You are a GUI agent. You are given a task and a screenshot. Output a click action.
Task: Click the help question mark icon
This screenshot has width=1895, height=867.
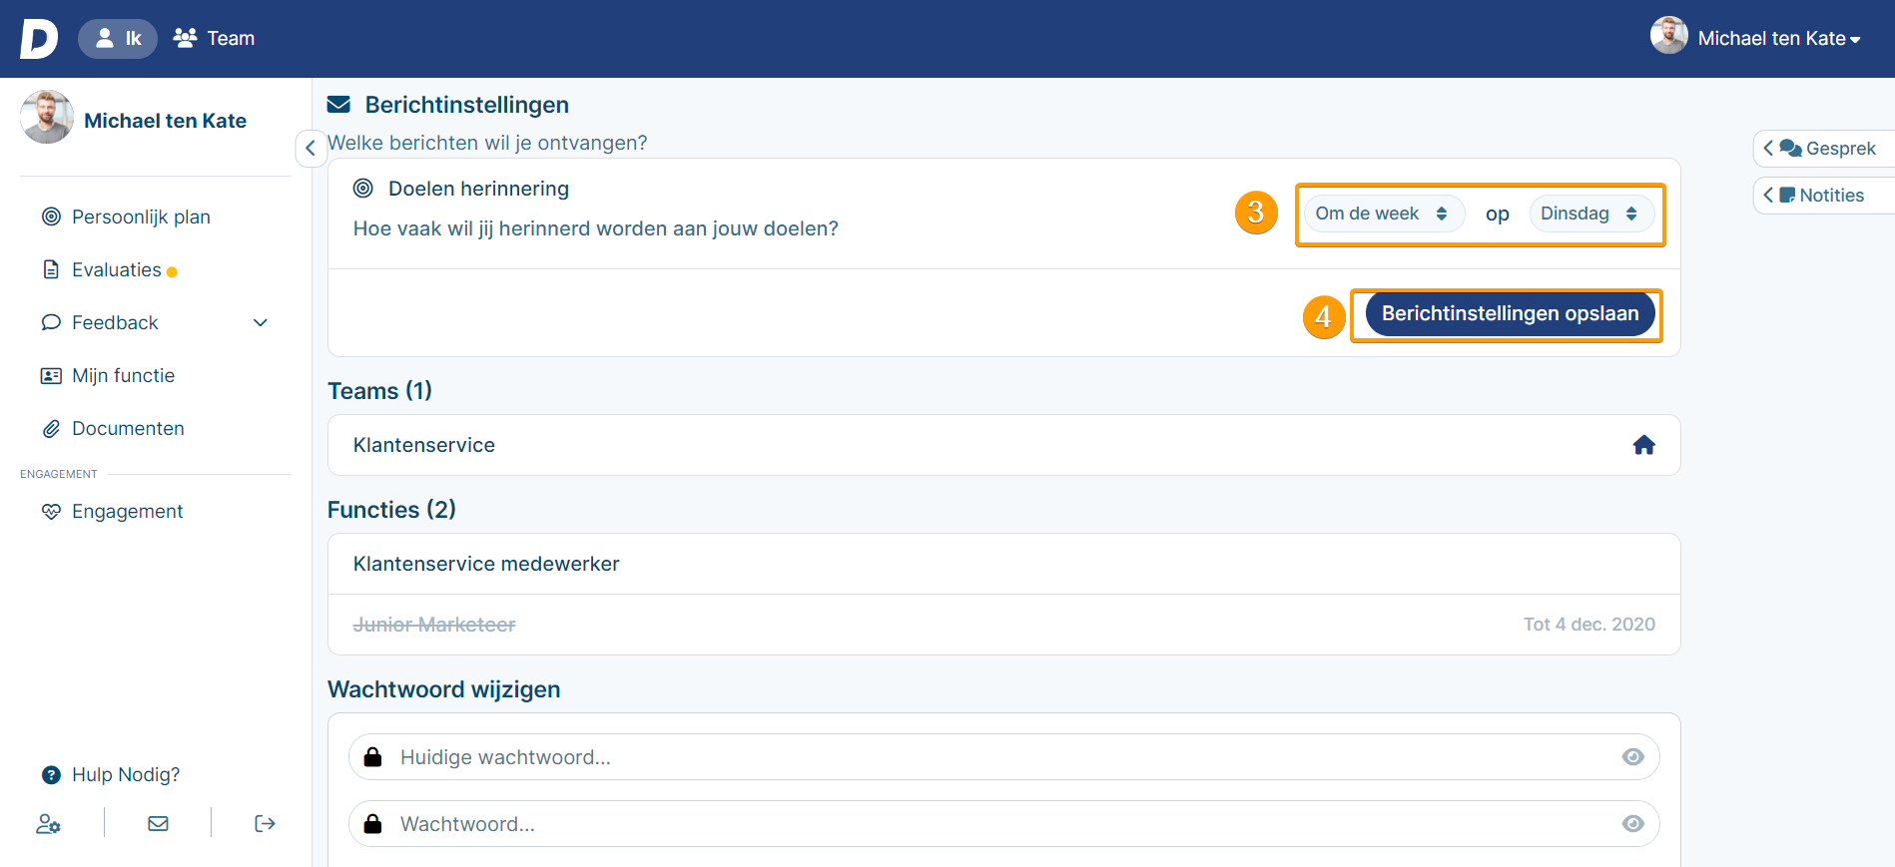[x=51, y=774]
